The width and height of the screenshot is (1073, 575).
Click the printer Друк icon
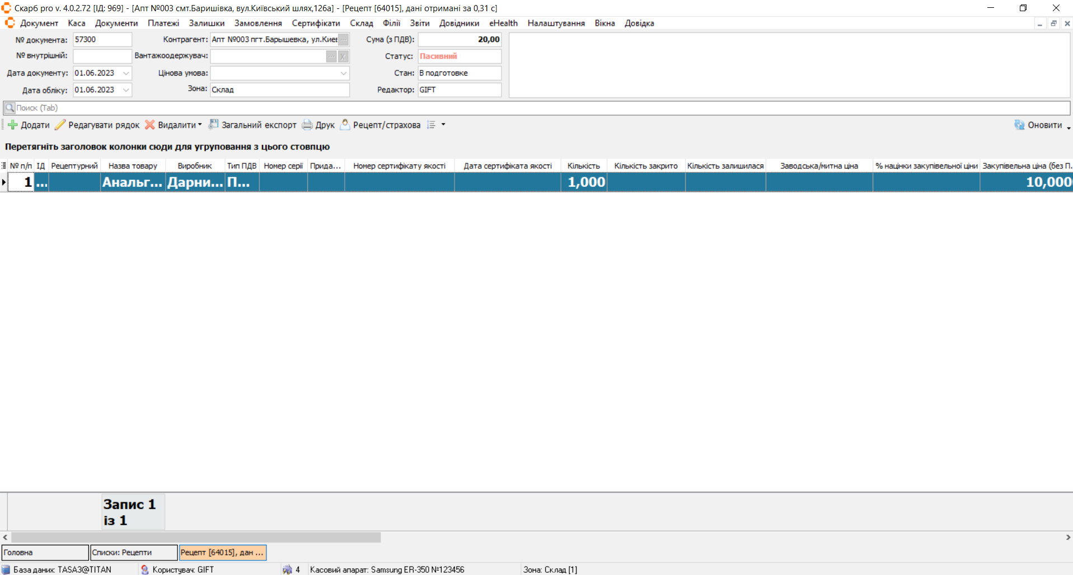click(307, 125)
